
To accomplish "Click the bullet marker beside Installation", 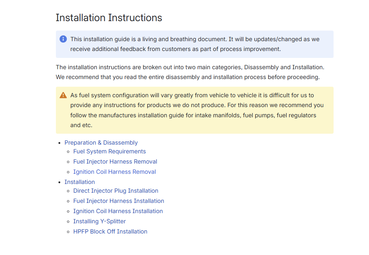I will pyautogui.click(x=60, y=183).
